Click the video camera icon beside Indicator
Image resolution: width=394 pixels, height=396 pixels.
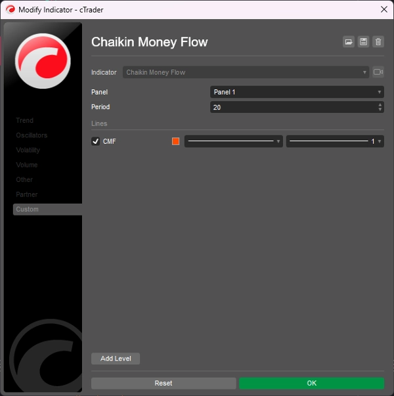[378, 72]
